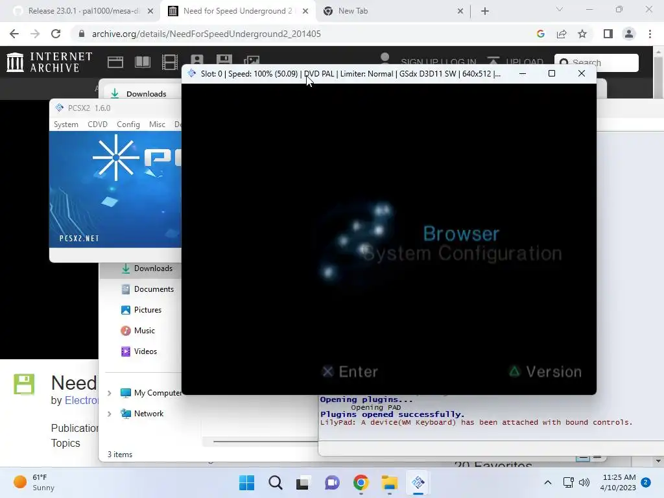664x498 pixels.
Task: Open the Chrome three-dot menu
Action: [x=650, y=34]
